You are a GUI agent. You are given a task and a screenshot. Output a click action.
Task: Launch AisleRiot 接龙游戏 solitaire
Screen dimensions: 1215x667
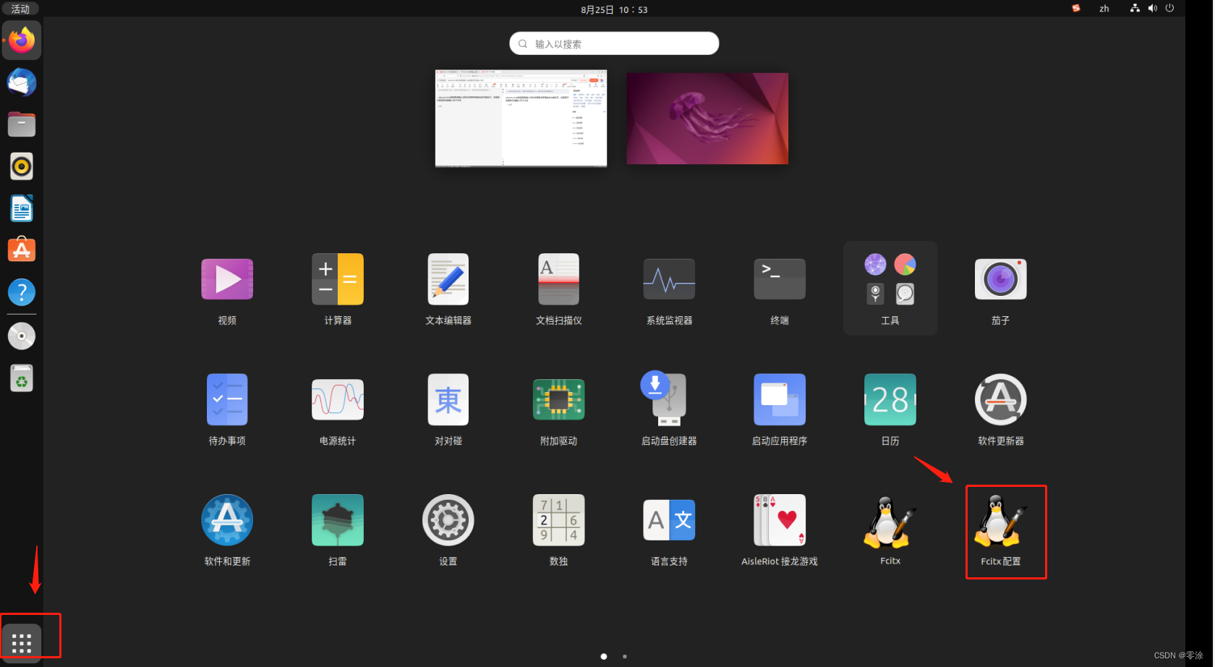click(x=780, y=520)
